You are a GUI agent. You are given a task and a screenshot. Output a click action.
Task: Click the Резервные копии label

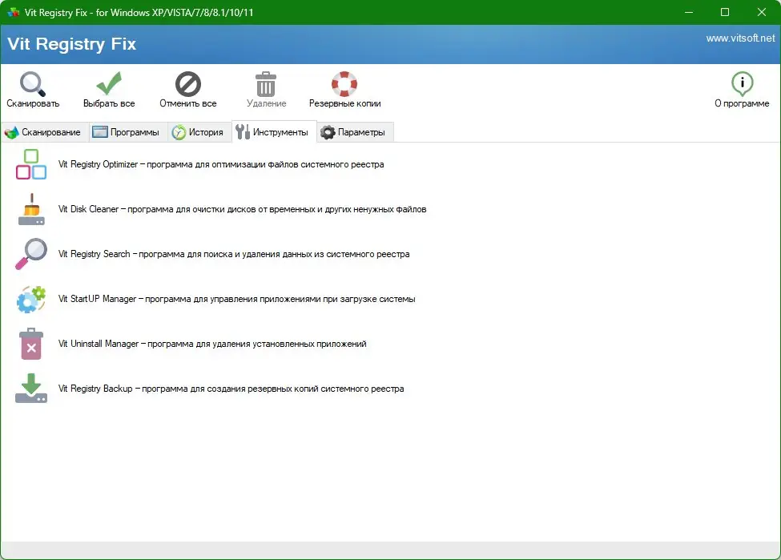point(344,103)
